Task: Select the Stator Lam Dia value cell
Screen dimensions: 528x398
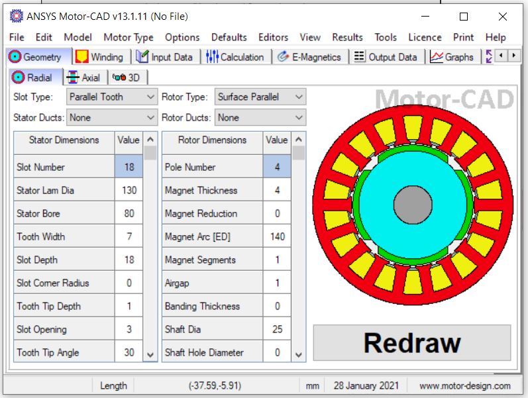Action: [x=129, y=190]
